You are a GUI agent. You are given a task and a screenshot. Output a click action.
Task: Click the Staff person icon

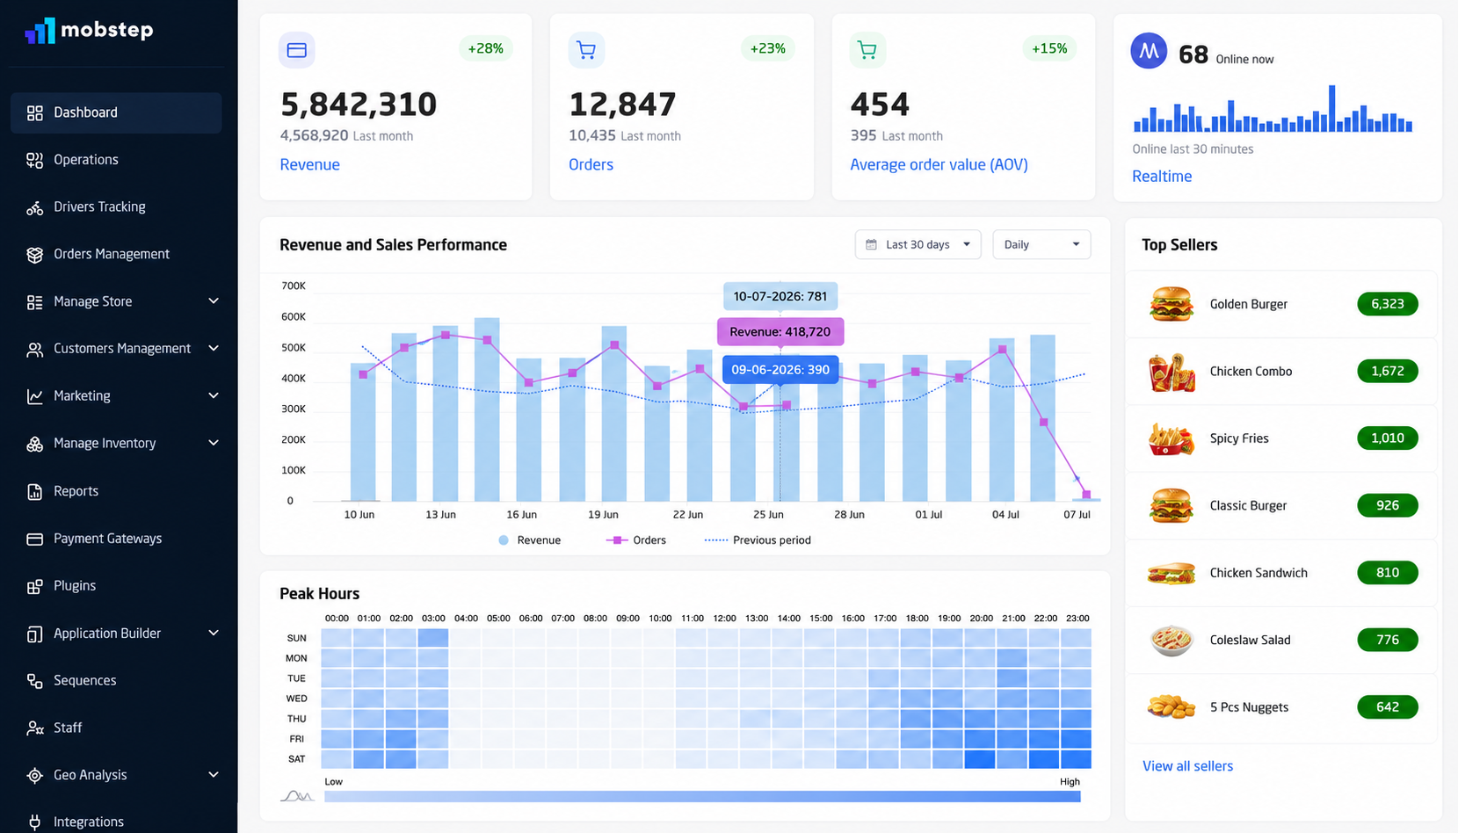coord(35,728)
